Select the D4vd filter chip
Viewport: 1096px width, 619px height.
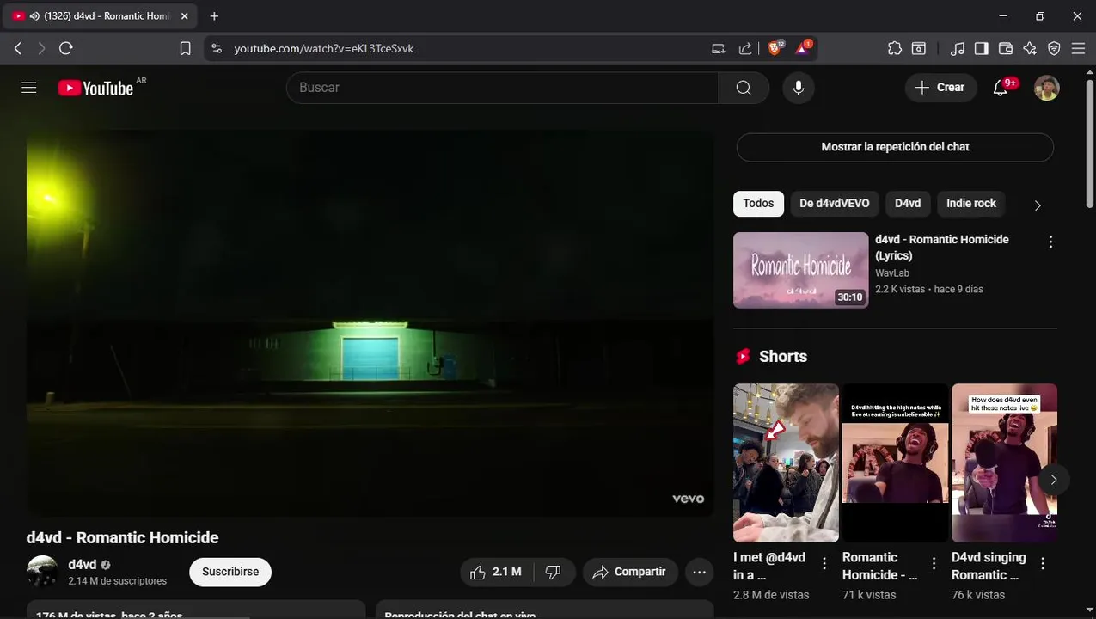click(908, 204)
